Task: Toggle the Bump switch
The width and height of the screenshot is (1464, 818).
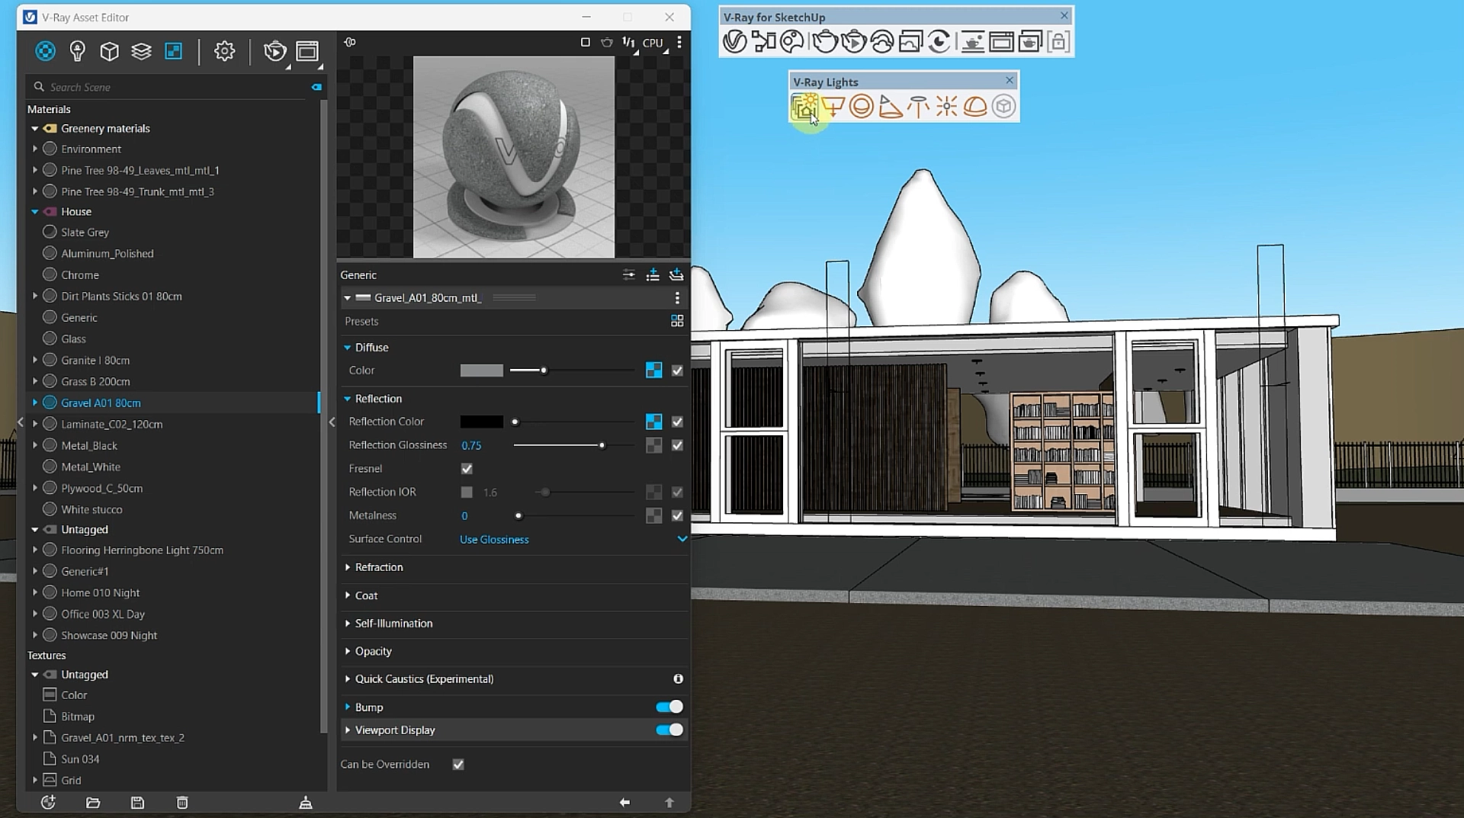Action: [669, 707]
